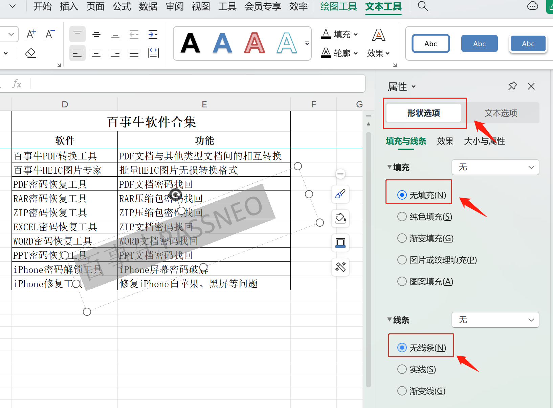This screenshot has width=553, height=408.
Task: Apply the white outlined Abc shape style
Action: 431,43
